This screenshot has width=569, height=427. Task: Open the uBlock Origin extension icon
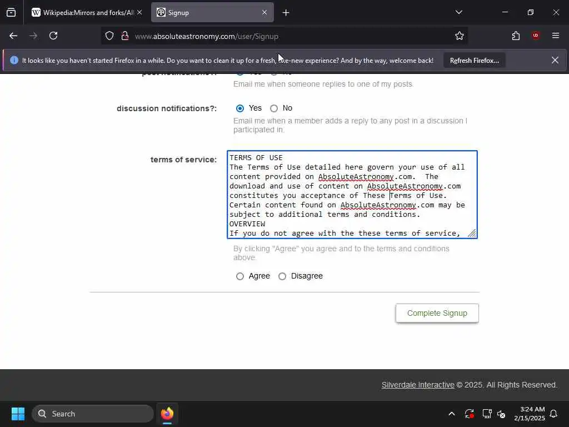536,36
